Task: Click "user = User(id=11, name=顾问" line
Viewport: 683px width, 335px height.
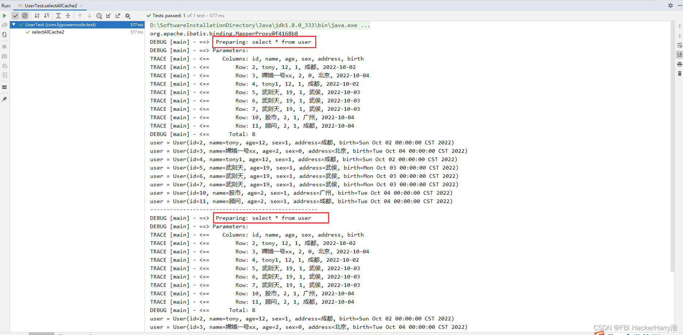Action: click(301, 201)
